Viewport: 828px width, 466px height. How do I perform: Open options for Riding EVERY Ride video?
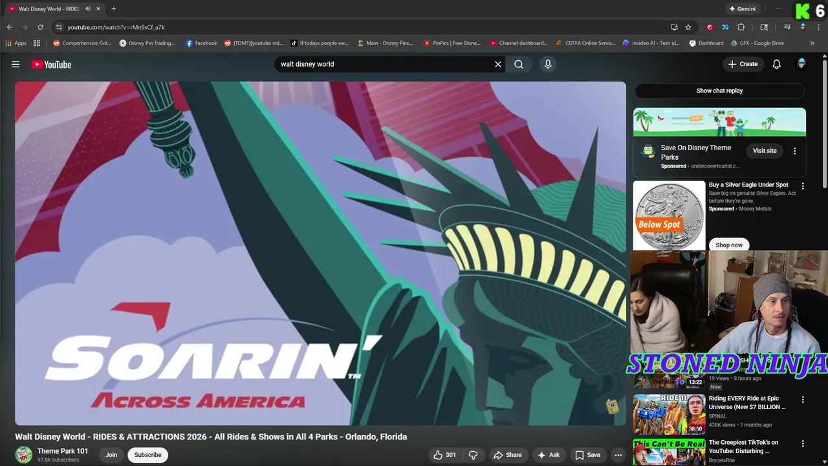click(803, 400)
